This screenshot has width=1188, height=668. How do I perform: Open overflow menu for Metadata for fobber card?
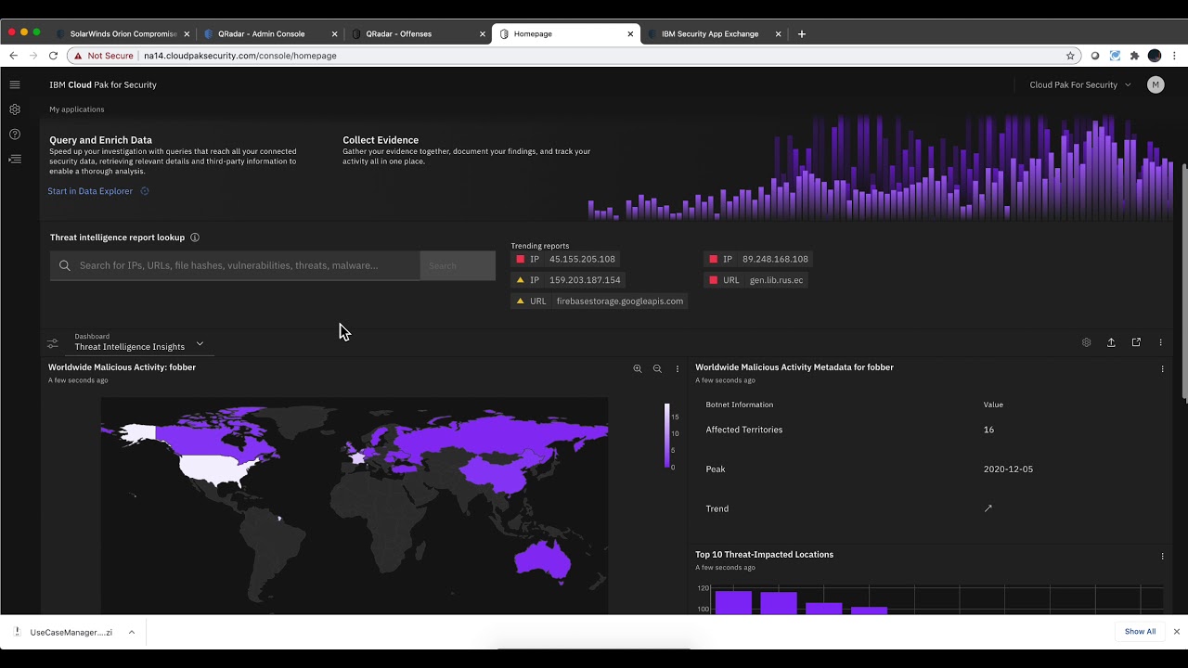1163,368
